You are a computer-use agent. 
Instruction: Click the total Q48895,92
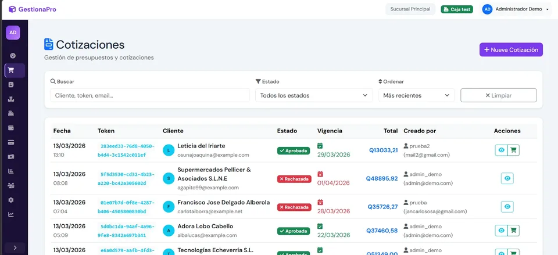382,178
